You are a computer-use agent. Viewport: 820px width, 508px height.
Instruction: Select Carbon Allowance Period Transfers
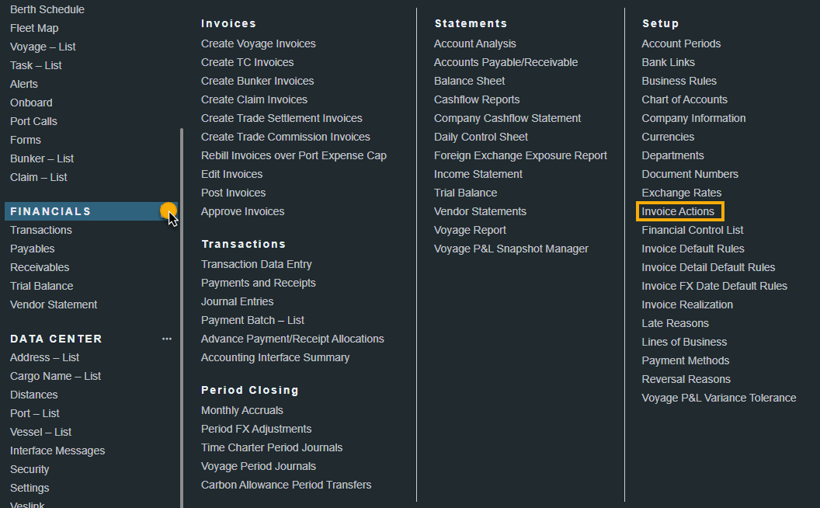(286, 485)
